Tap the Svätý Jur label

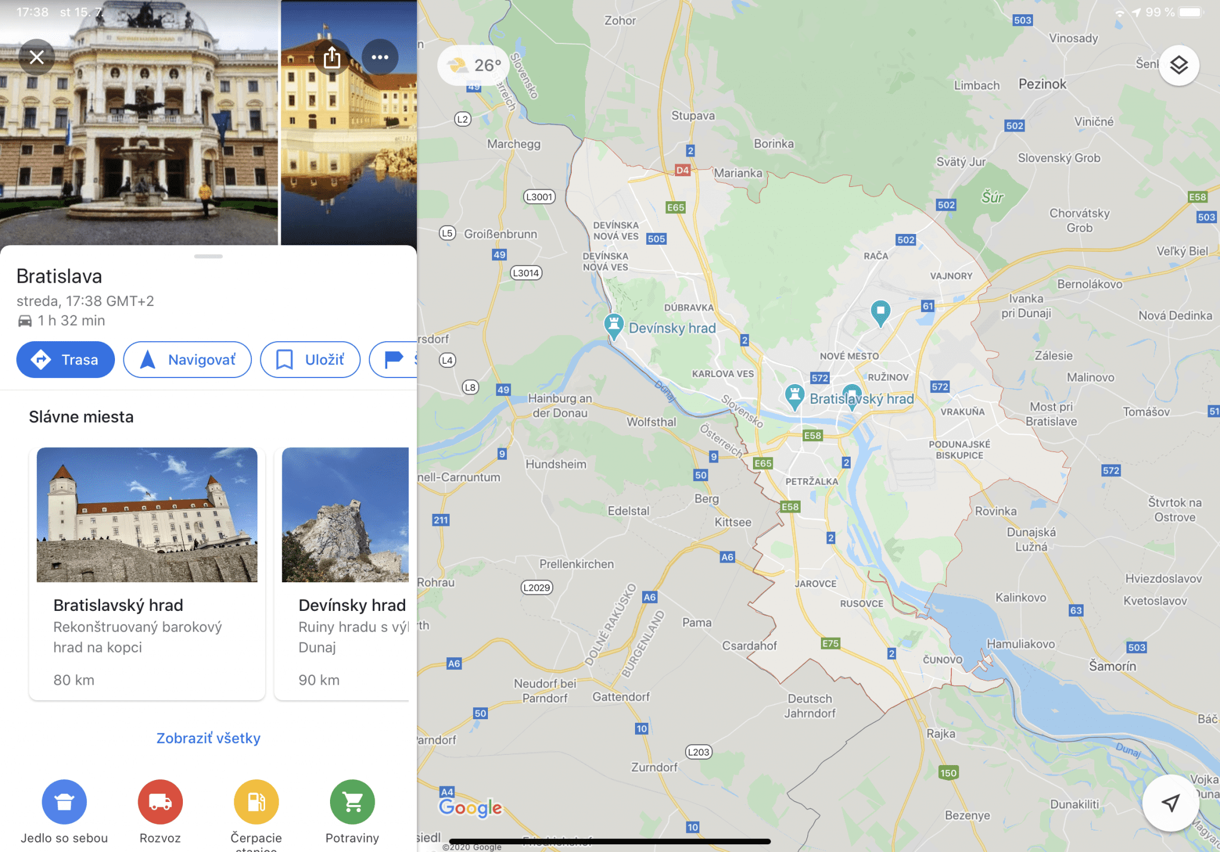[x=961, y=162]
